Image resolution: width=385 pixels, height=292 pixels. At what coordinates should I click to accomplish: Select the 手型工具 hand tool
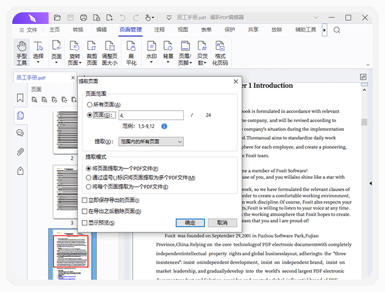click(22, 53)
